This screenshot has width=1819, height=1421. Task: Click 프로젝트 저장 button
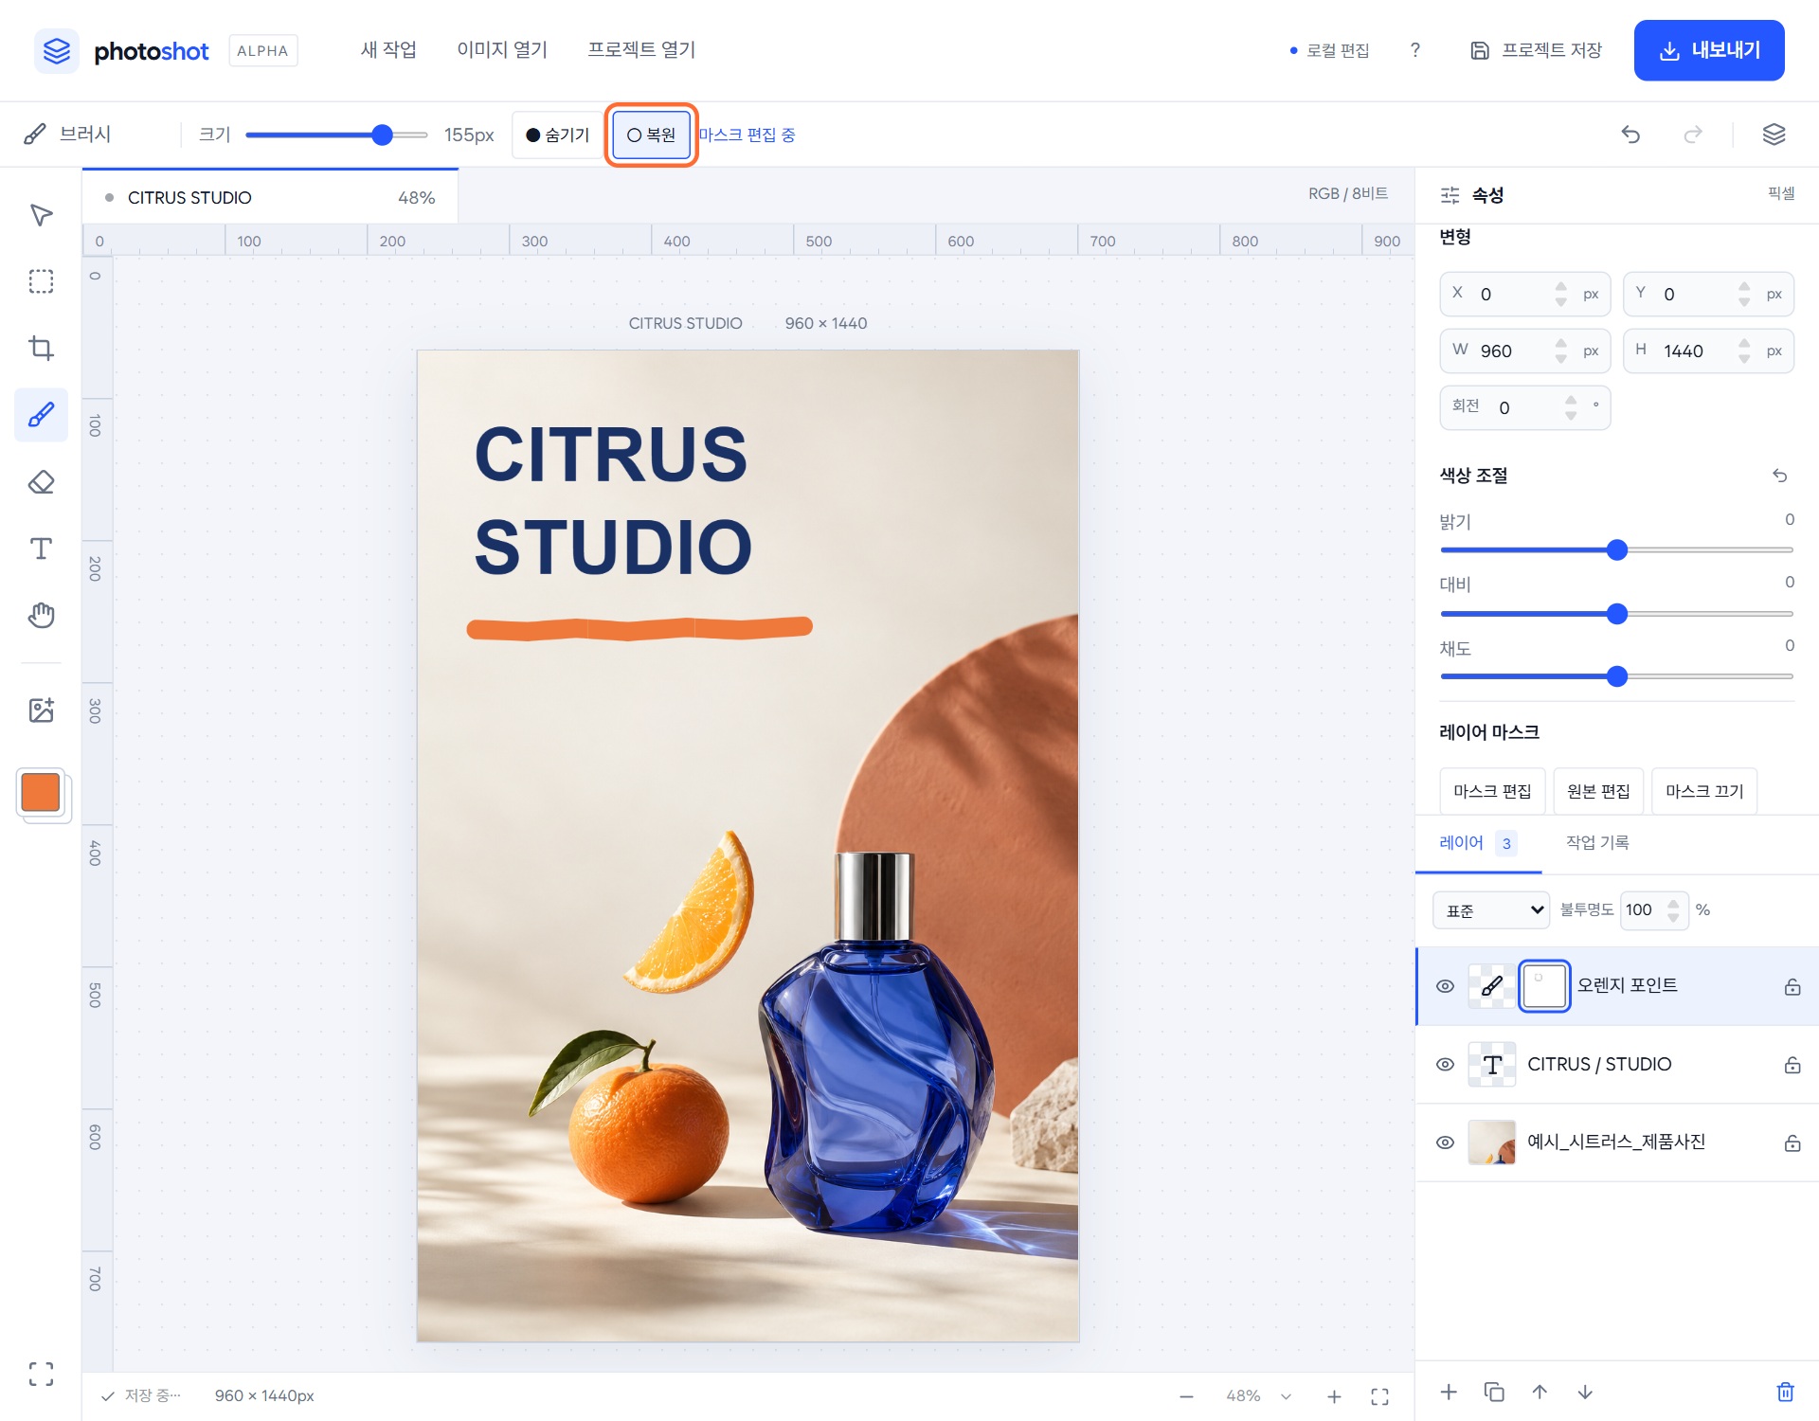(x=1536, y=50)
